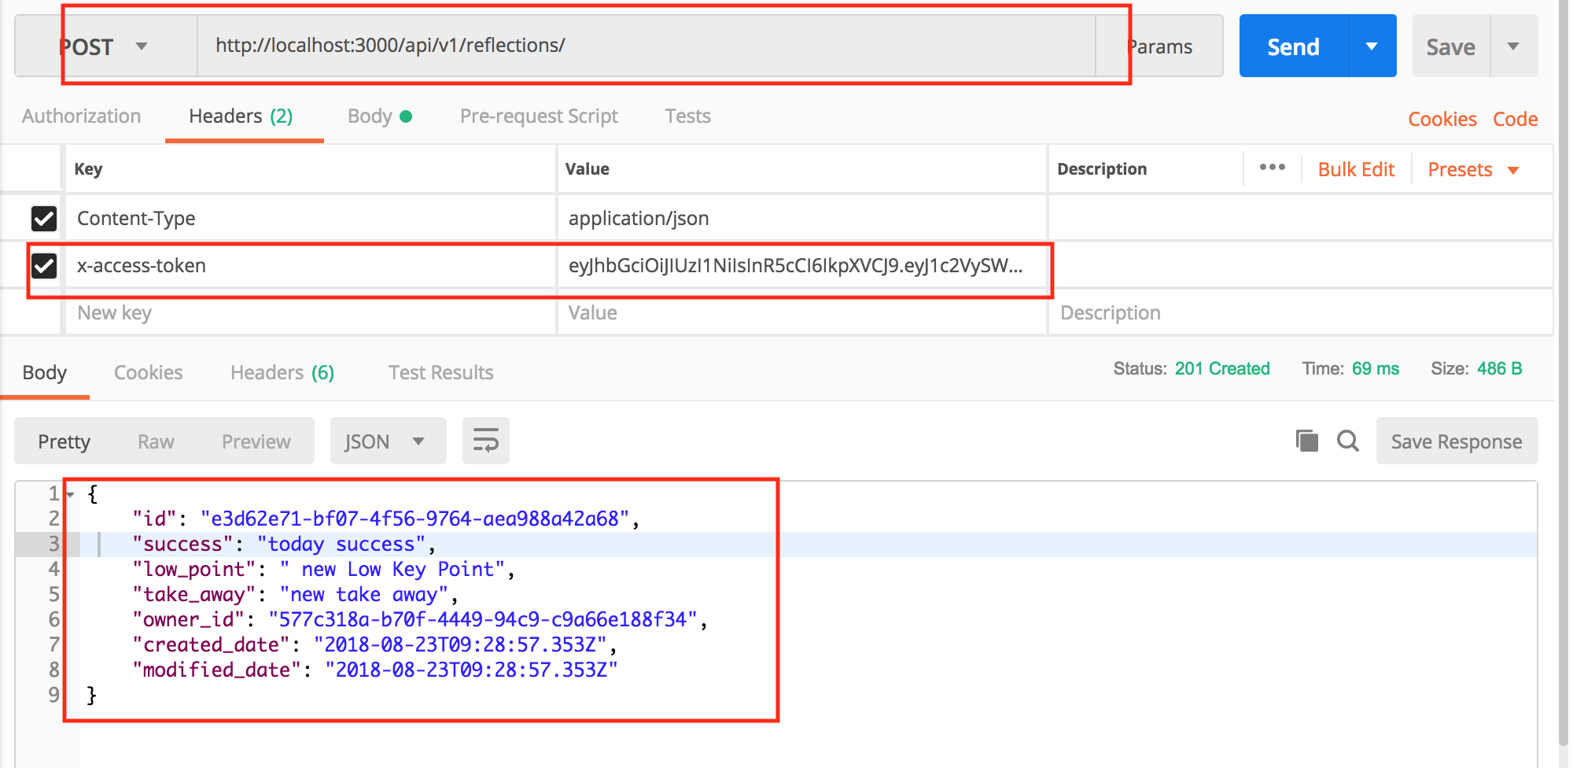Open the three-dot header column options
This screenshot has height=768, width=1573.
tap(1272, 168)
